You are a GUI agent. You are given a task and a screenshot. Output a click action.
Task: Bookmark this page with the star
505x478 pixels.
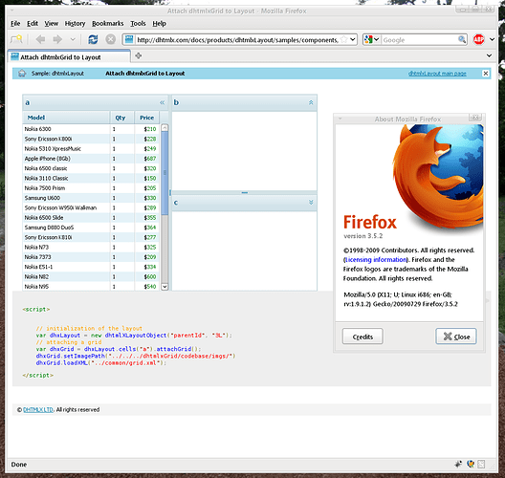344,39
